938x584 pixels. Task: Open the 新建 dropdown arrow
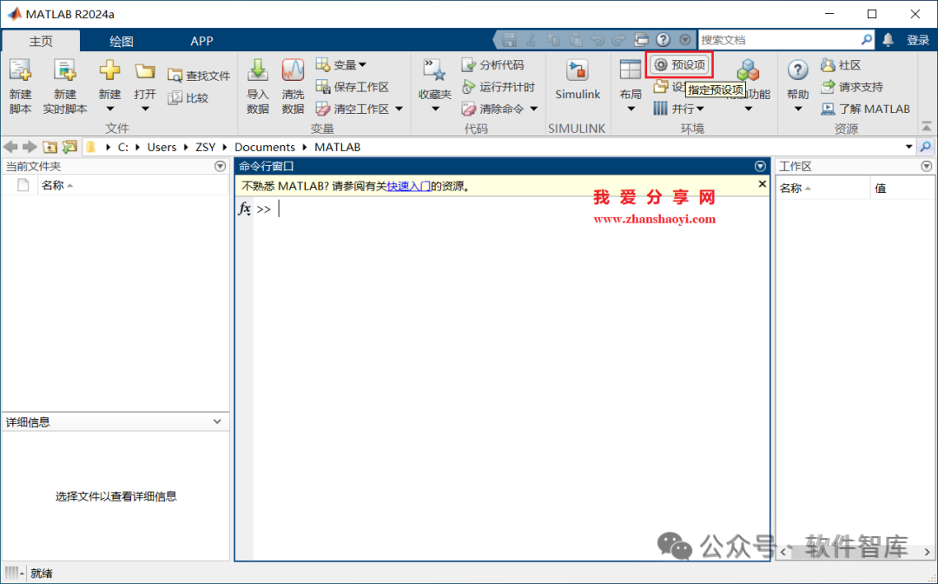pos(109,109)
